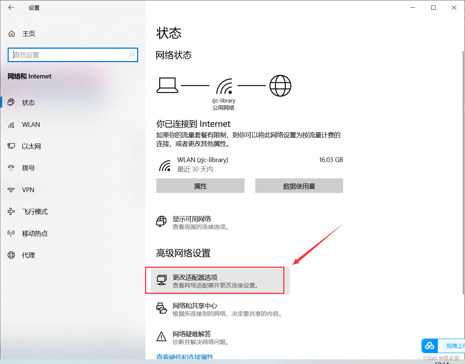Open 查看硬件和连接属性 link
465x364 pixels.
tap(185, 357)
